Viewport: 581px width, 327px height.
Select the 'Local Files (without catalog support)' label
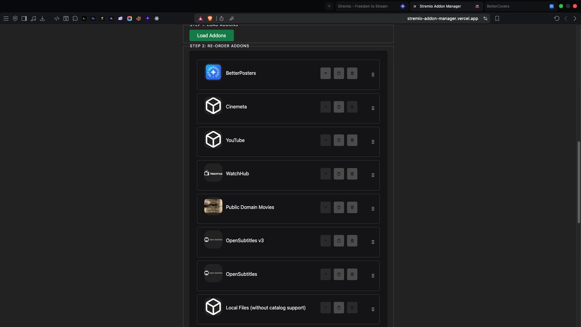266,308
